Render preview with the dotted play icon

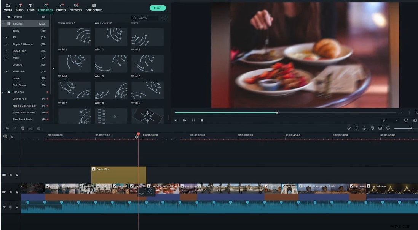pos(349,128)
